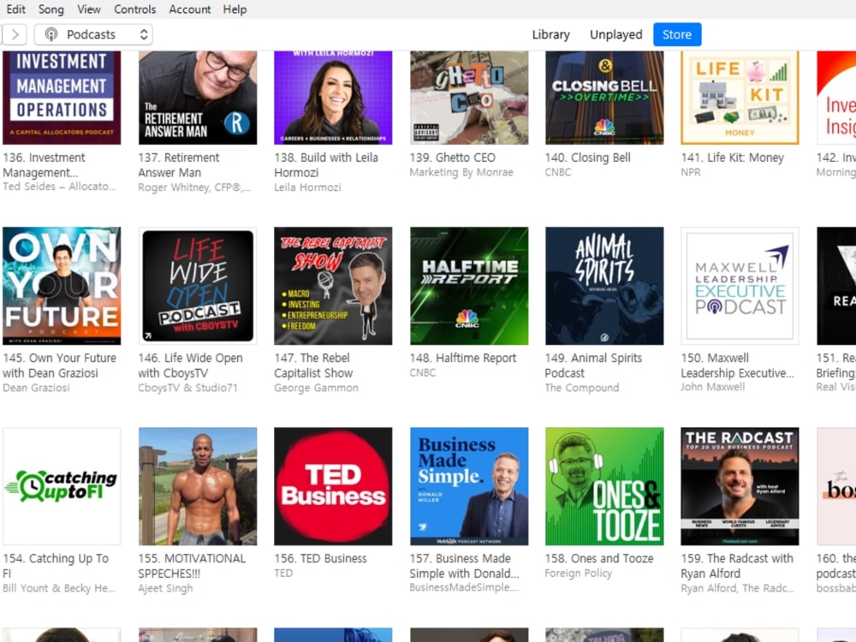
Task: Click author 'CNBC' under Halftime Report
Action: tap(423, 373)
